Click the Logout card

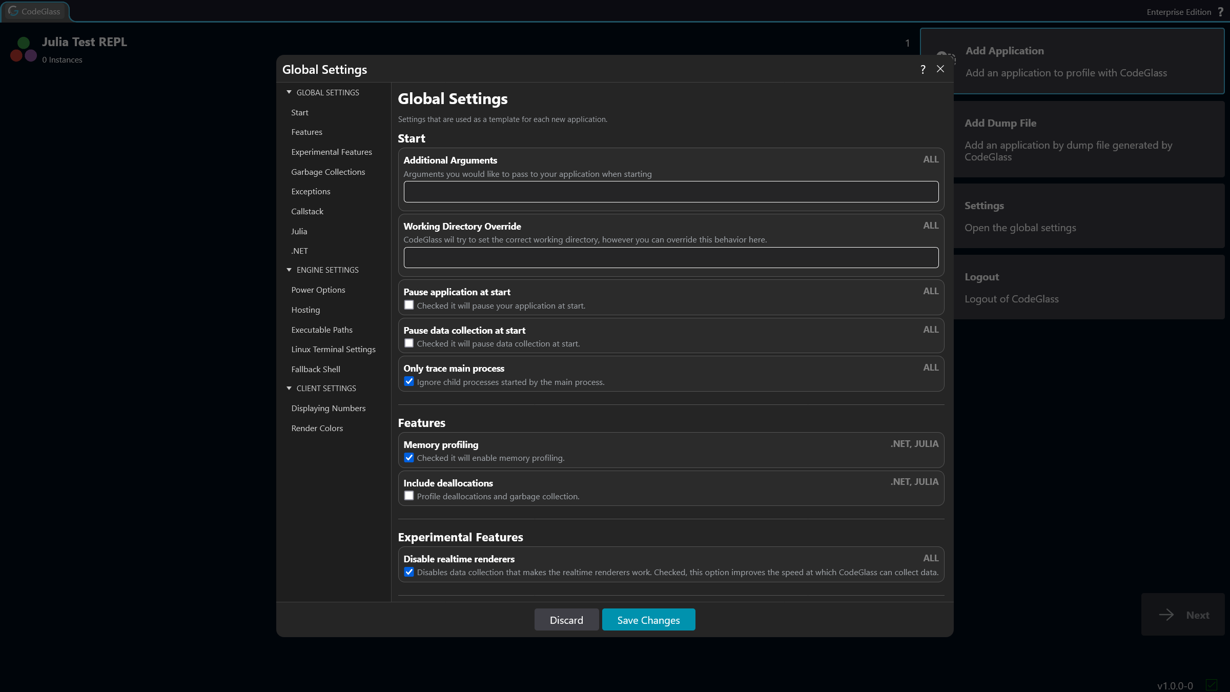point(1089,287)
